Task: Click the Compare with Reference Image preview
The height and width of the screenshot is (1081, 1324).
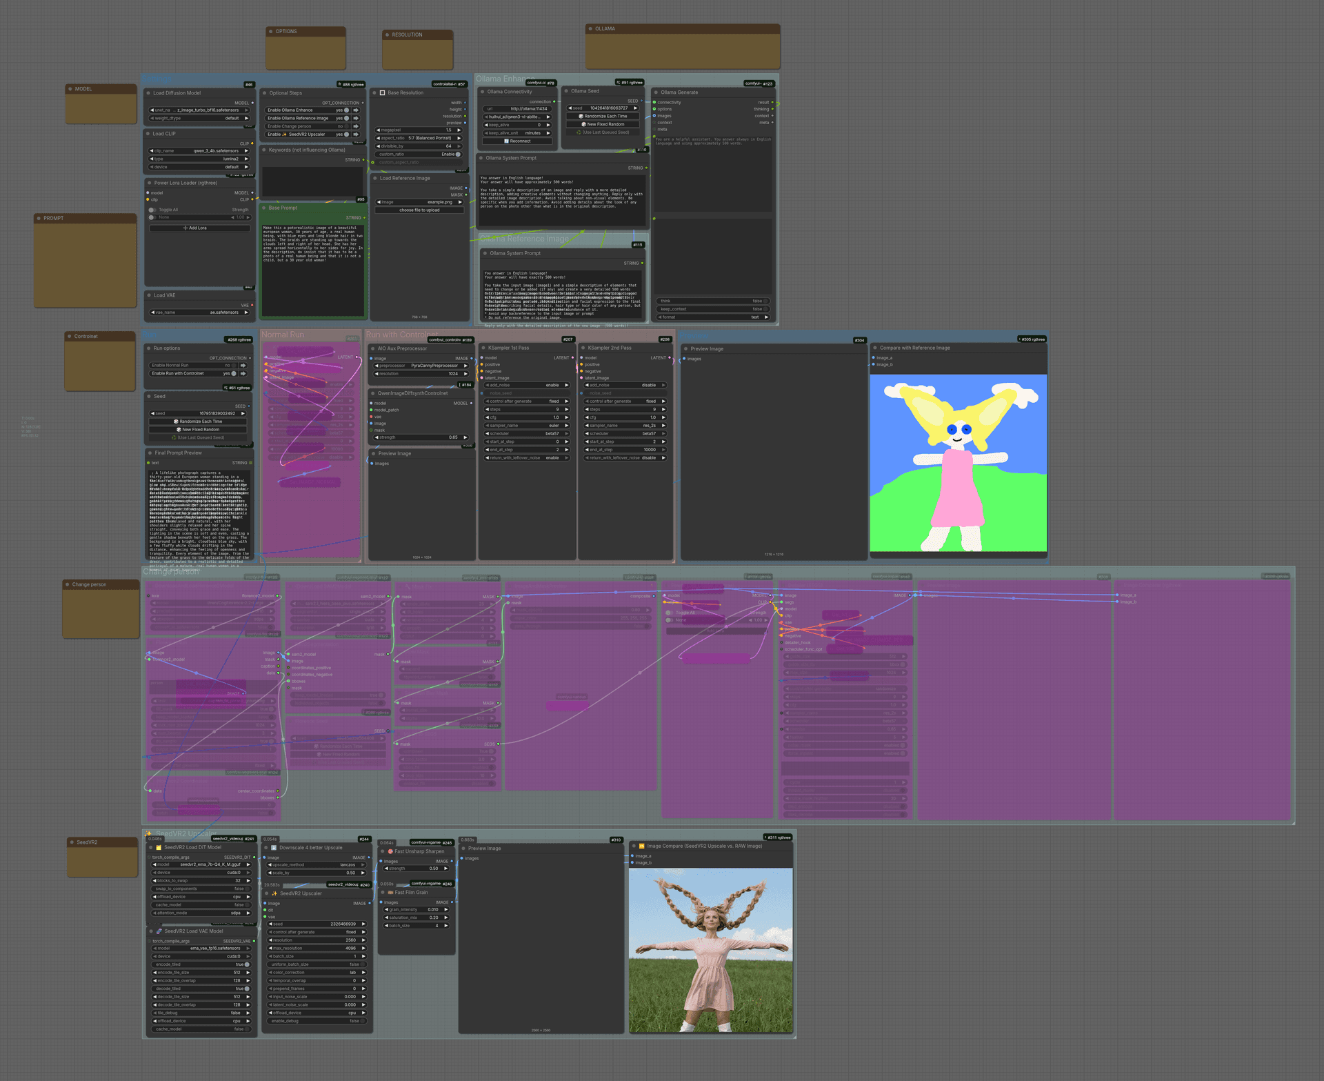Action: (x=959, y=463)
